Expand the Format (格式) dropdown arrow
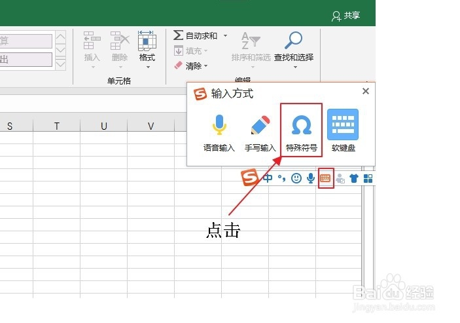460x323 pixels. [x=148, y=67]
